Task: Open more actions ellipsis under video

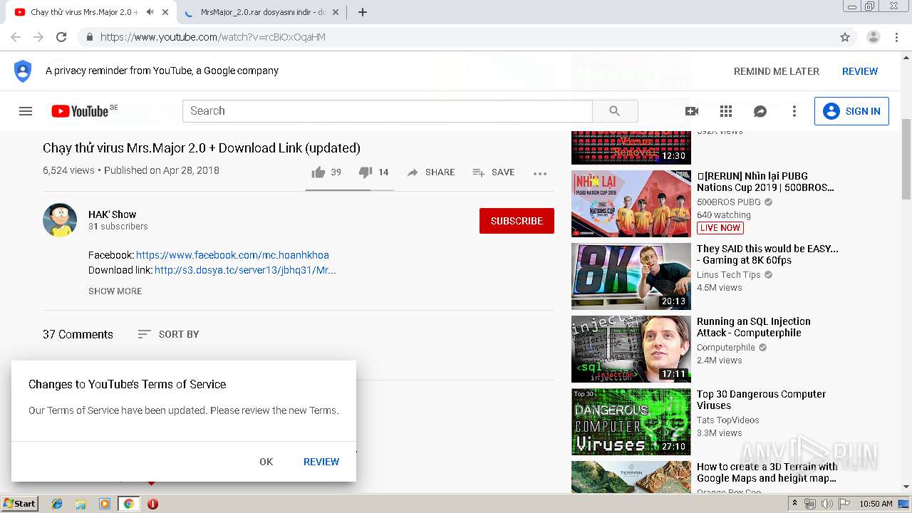Action: point(540,173)
